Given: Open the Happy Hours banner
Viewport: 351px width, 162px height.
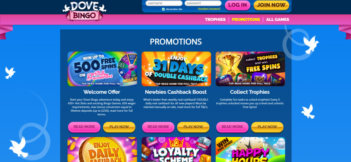Looking at the screenshot, I should pos(250,150).
